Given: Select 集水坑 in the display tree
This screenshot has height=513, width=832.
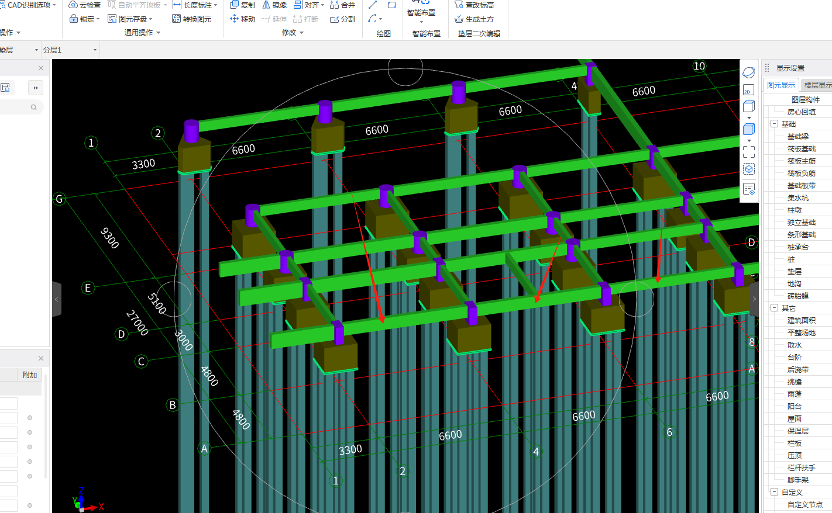Looking at the screenshot, I should [798, 197].
